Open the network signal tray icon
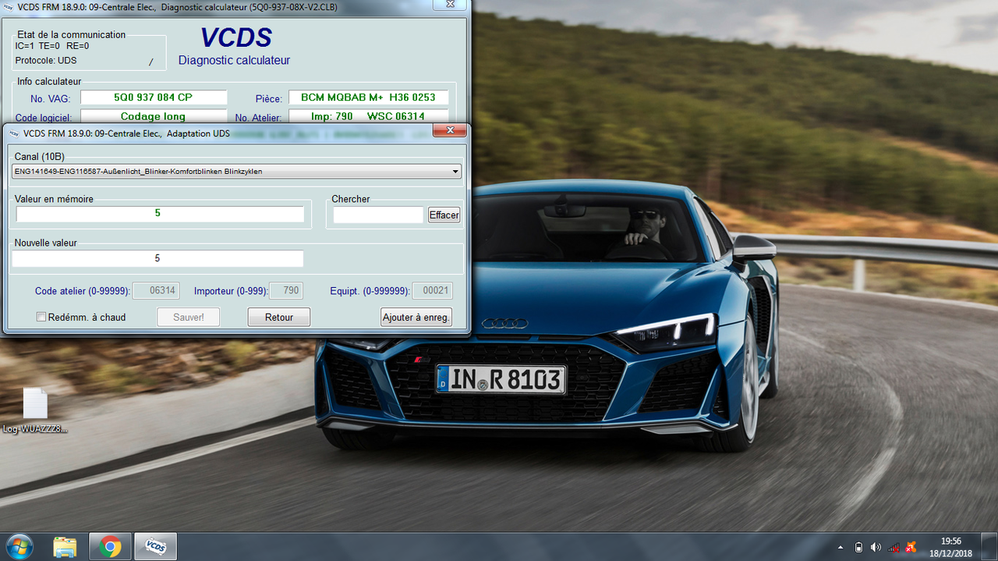Screen dimensions: 998x561 point(894,547)
